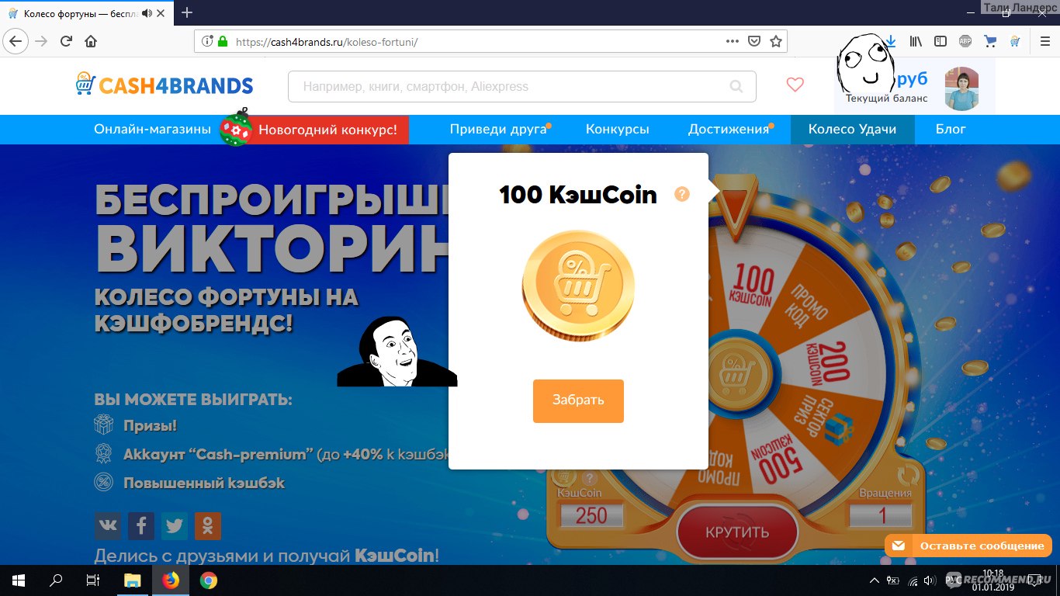Open the Firefox hamburger menu

(x=1044, y=41)
